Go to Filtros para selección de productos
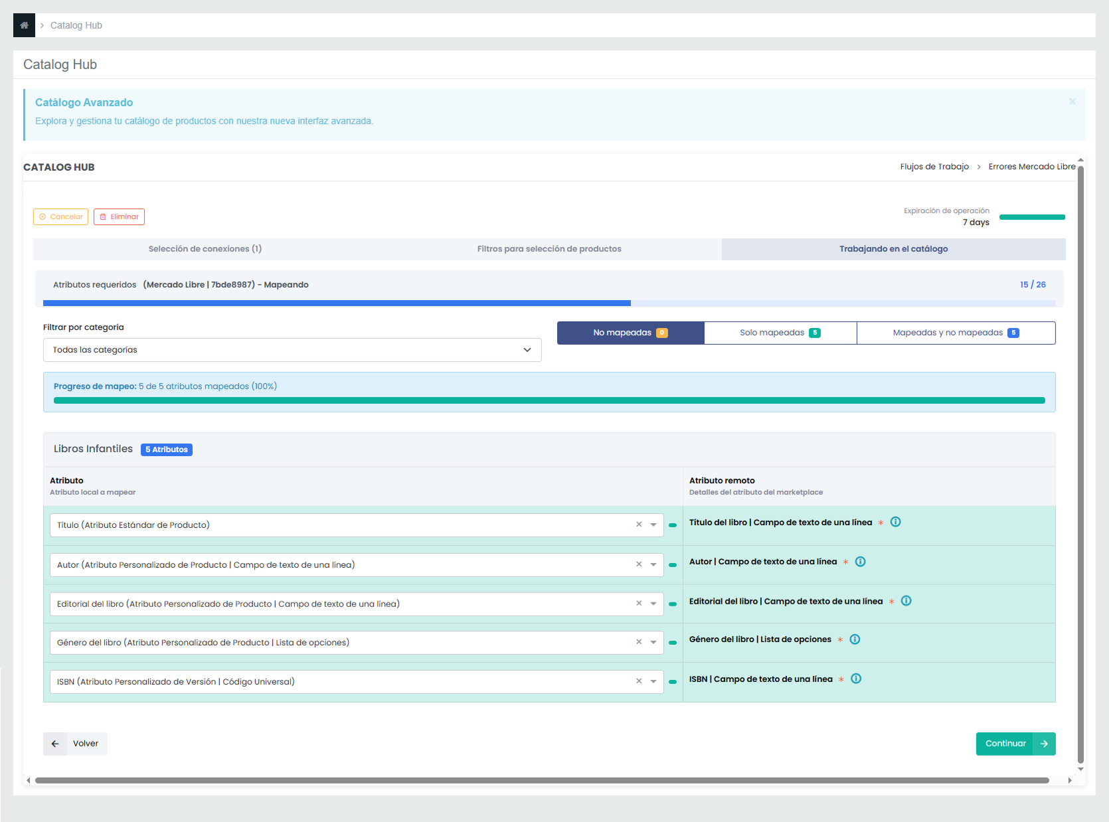 (x=549, y=249)
